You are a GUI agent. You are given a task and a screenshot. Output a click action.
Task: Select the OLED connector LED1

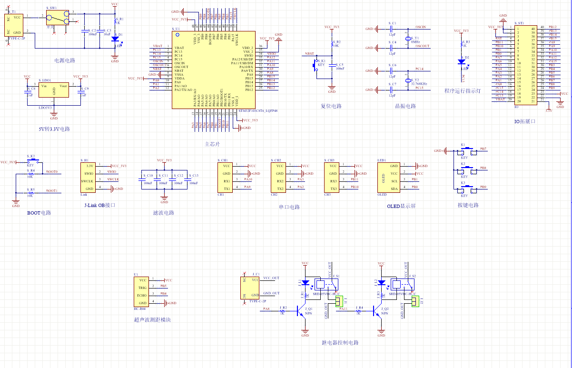389,177
